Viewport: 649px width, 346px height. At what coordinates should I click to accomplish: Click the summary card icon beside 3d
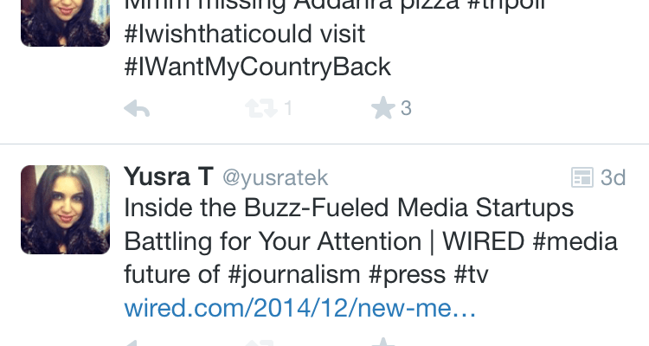pos(582,178)
